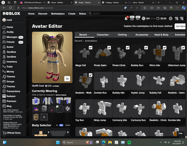Uncheck the Realistic - Walk checkbox
This screenshot has width=187, height=146.
pyautogui.click(x=91, y=75)
